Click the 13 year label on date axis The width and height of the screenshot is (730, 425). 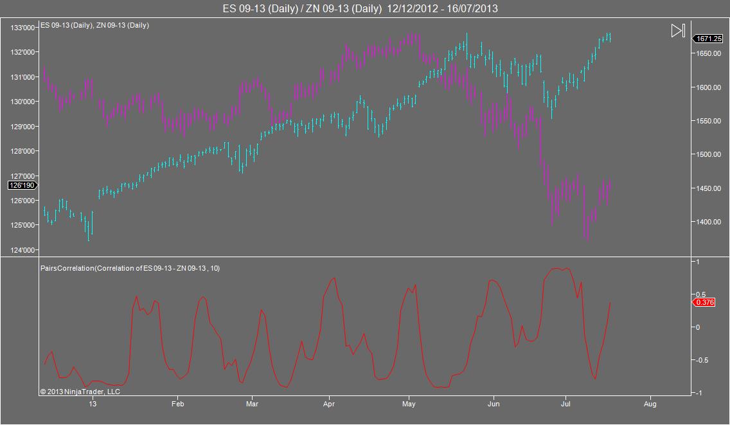pyautogui.click(x=93, y=404)
